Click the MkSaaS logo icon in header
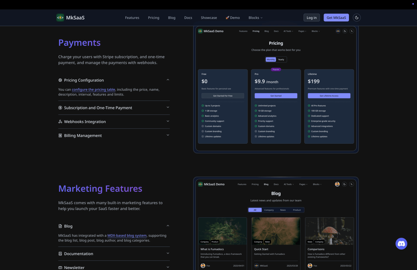This screenshot has width=417, height=270. point(60,17)
